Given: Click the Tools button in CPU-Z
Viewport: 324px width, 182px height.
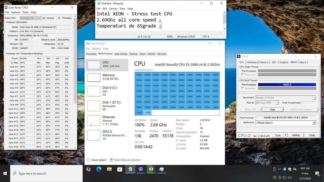Looking at the screenshot, I should pyautogui.click(x=278, y=135).
